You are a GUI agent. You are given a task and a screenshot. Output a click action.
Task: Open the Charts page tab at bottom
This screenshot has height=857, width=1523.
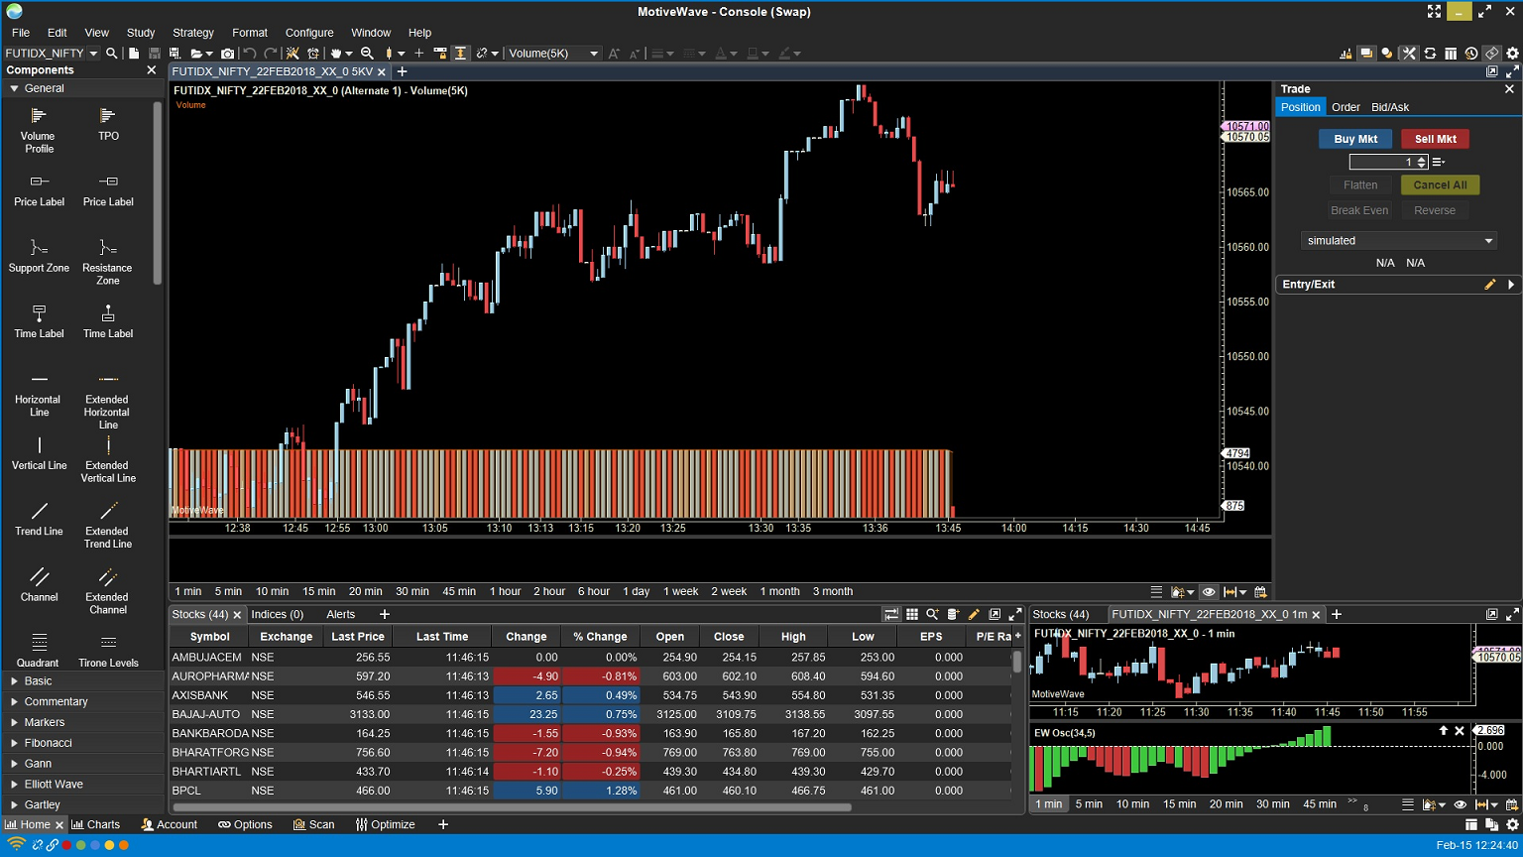pos(96,825)
